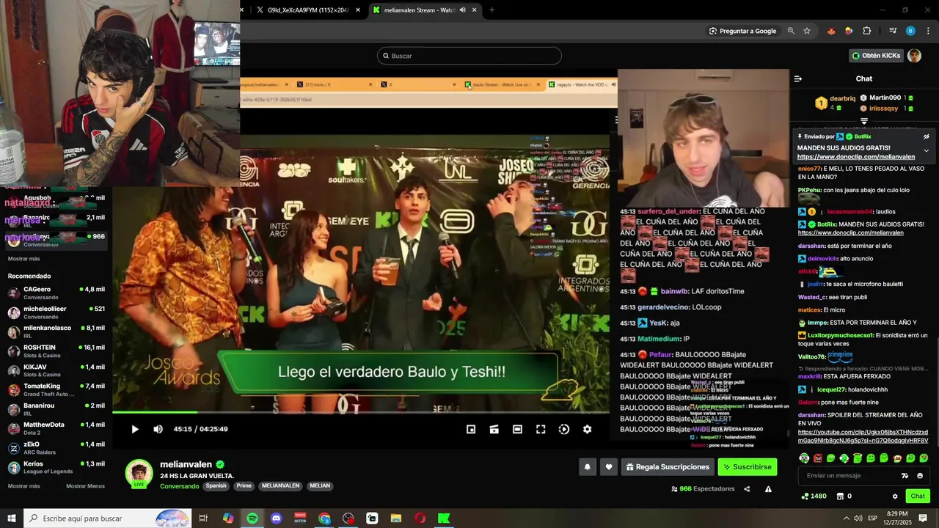Expand the gift leaderboard in chat
The width and height of the screenshot is (939, 528).
click(x=864, y=121)
